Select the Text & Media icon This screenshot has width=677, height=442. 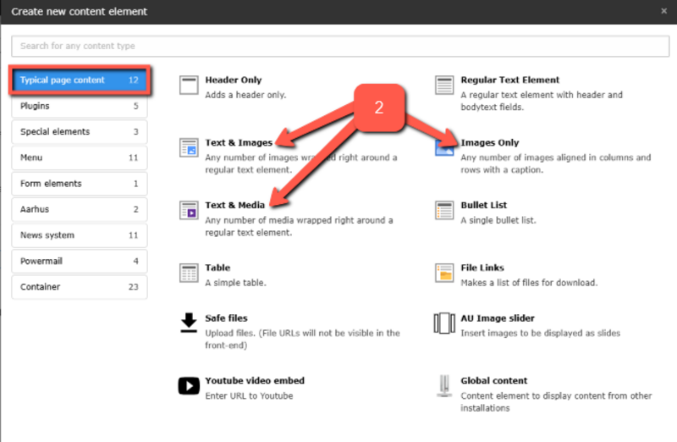pyautogui.click(x=188, y=210)
